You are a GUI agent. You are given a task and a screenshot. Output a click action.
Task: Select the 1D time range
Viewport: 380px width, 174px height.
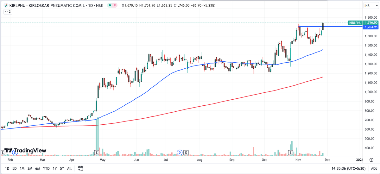coord(7,168)
